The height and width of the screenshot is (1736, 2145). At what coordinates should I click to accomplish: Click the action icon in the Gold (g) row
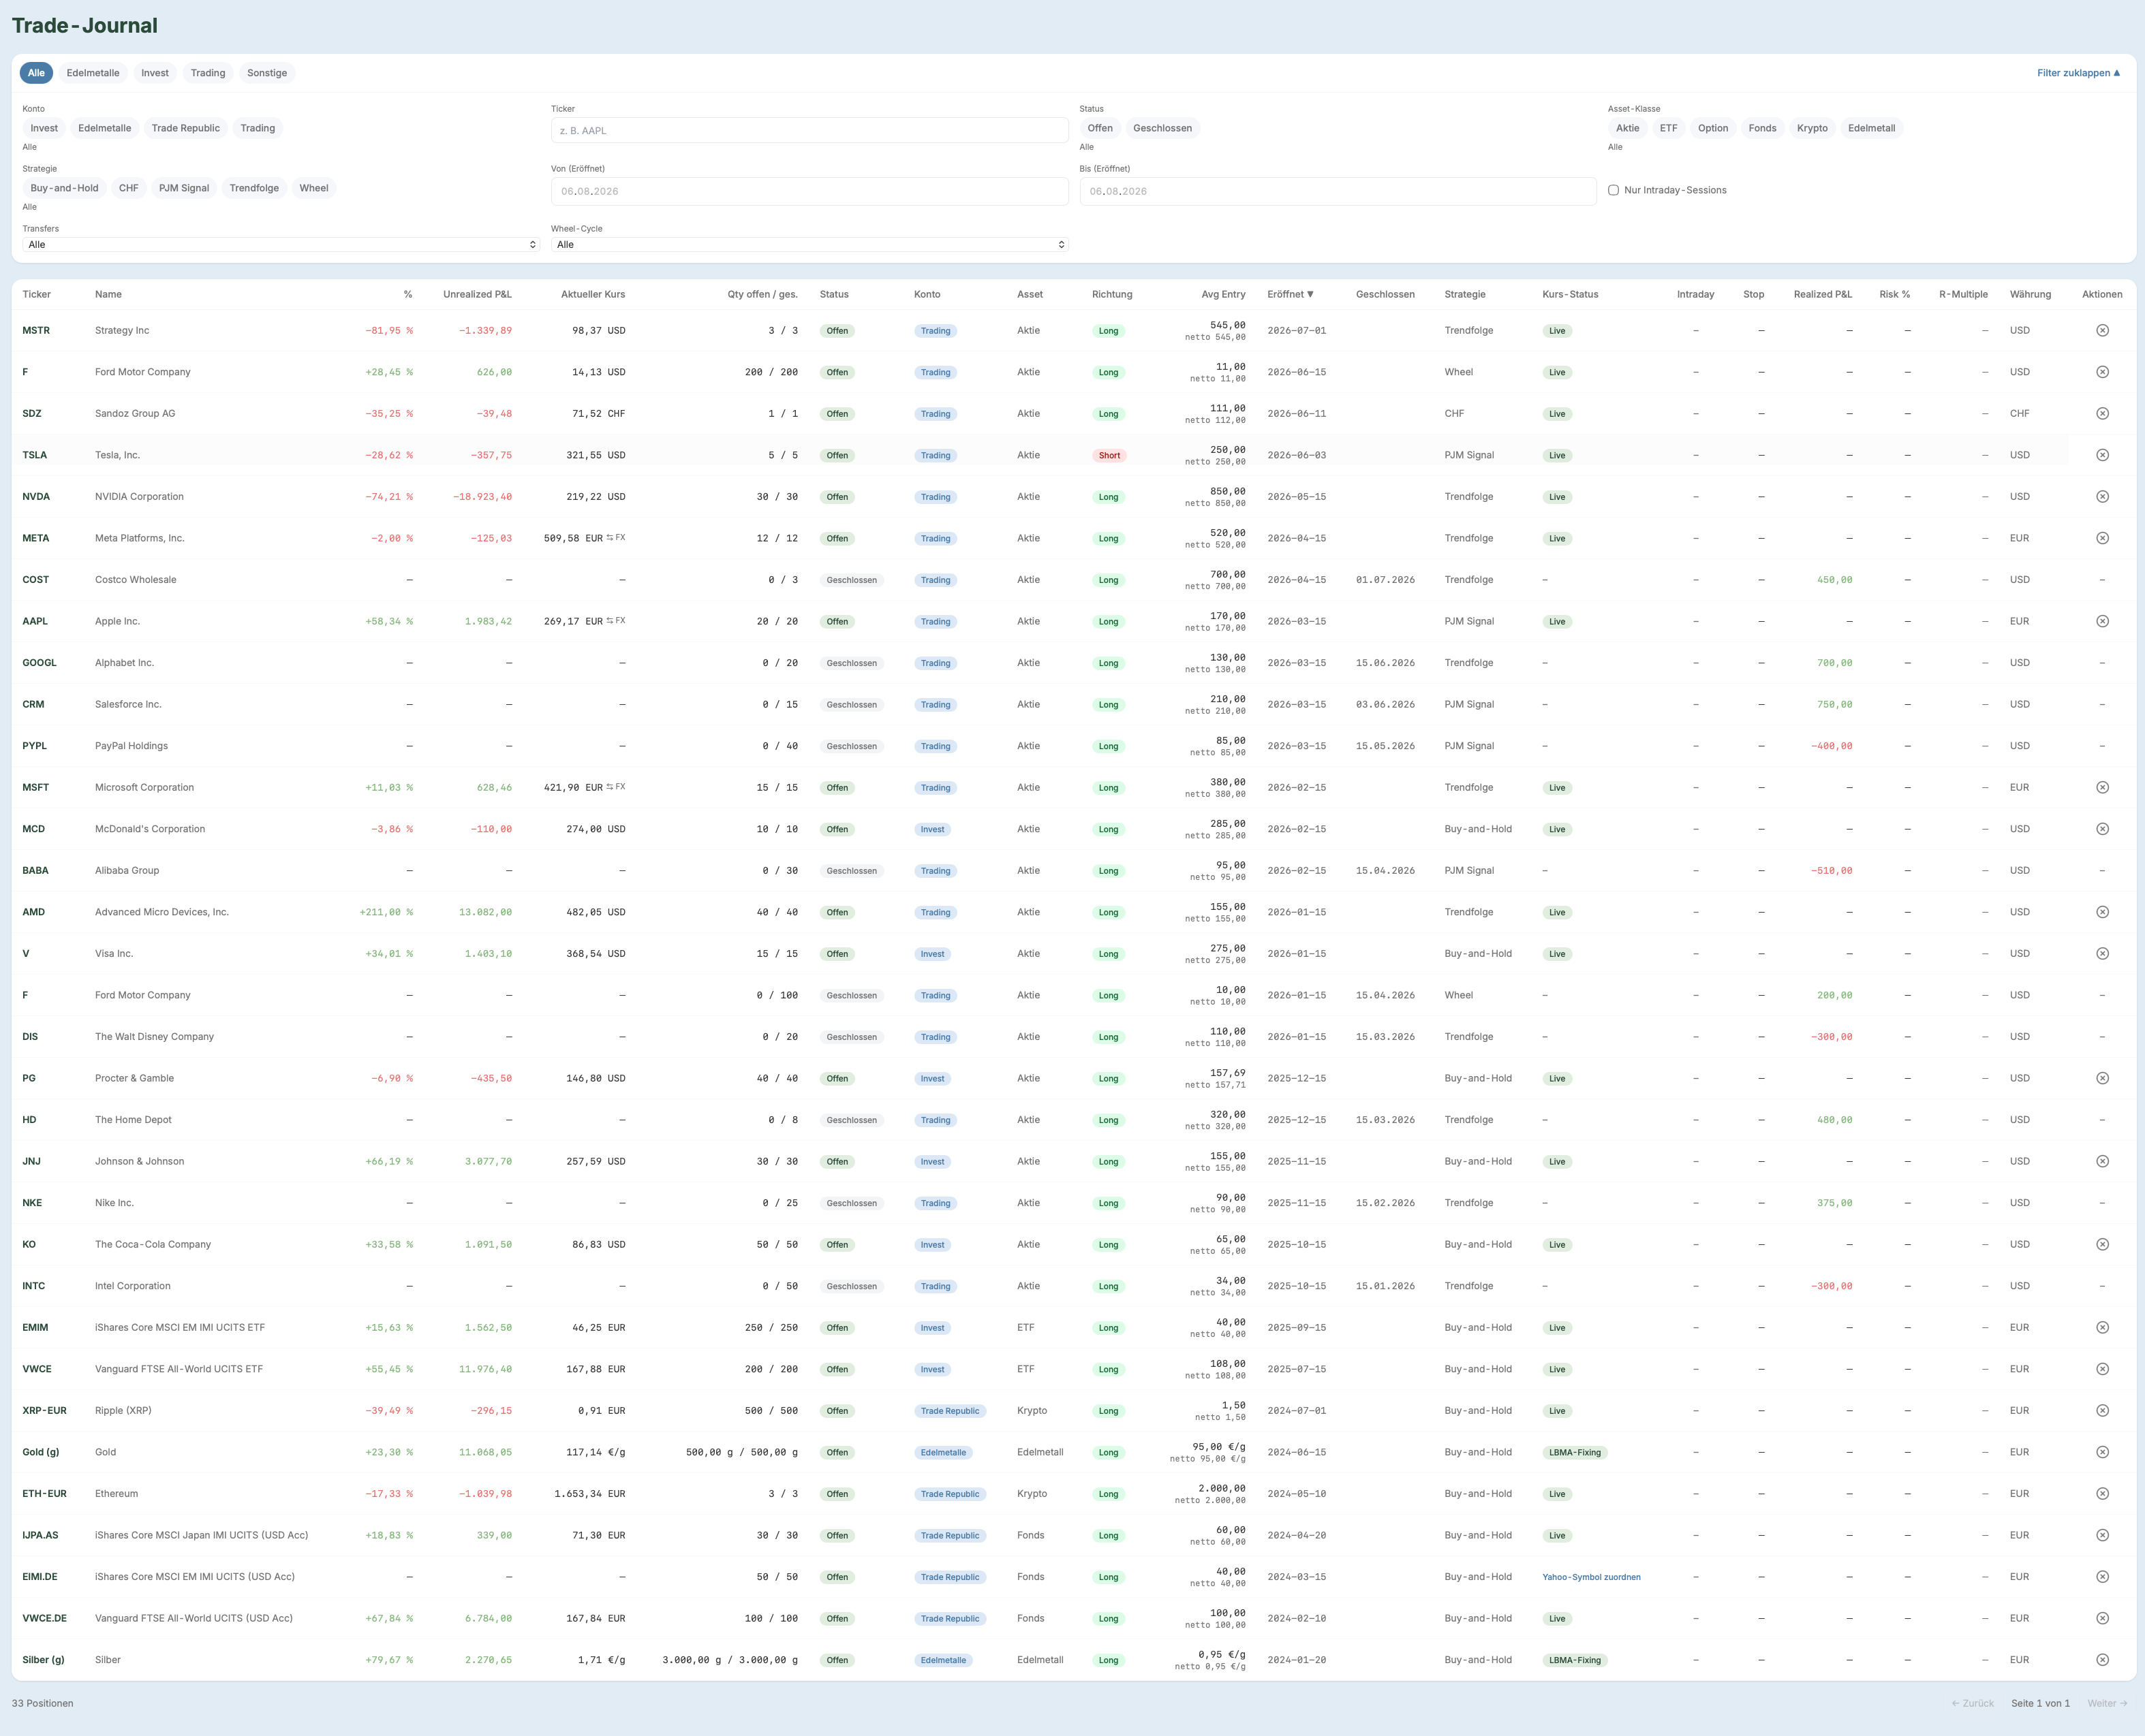[x=2102, y=1452]
